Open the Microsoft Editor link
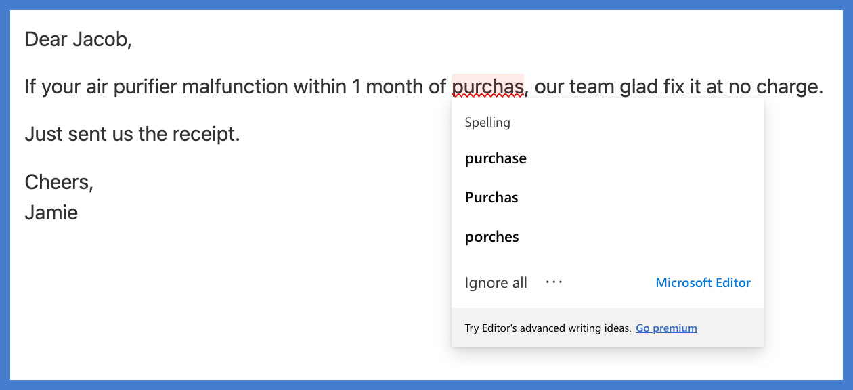The width and height of the screenshot is (853, 390). pyautogui.click(x=703, y=283)
